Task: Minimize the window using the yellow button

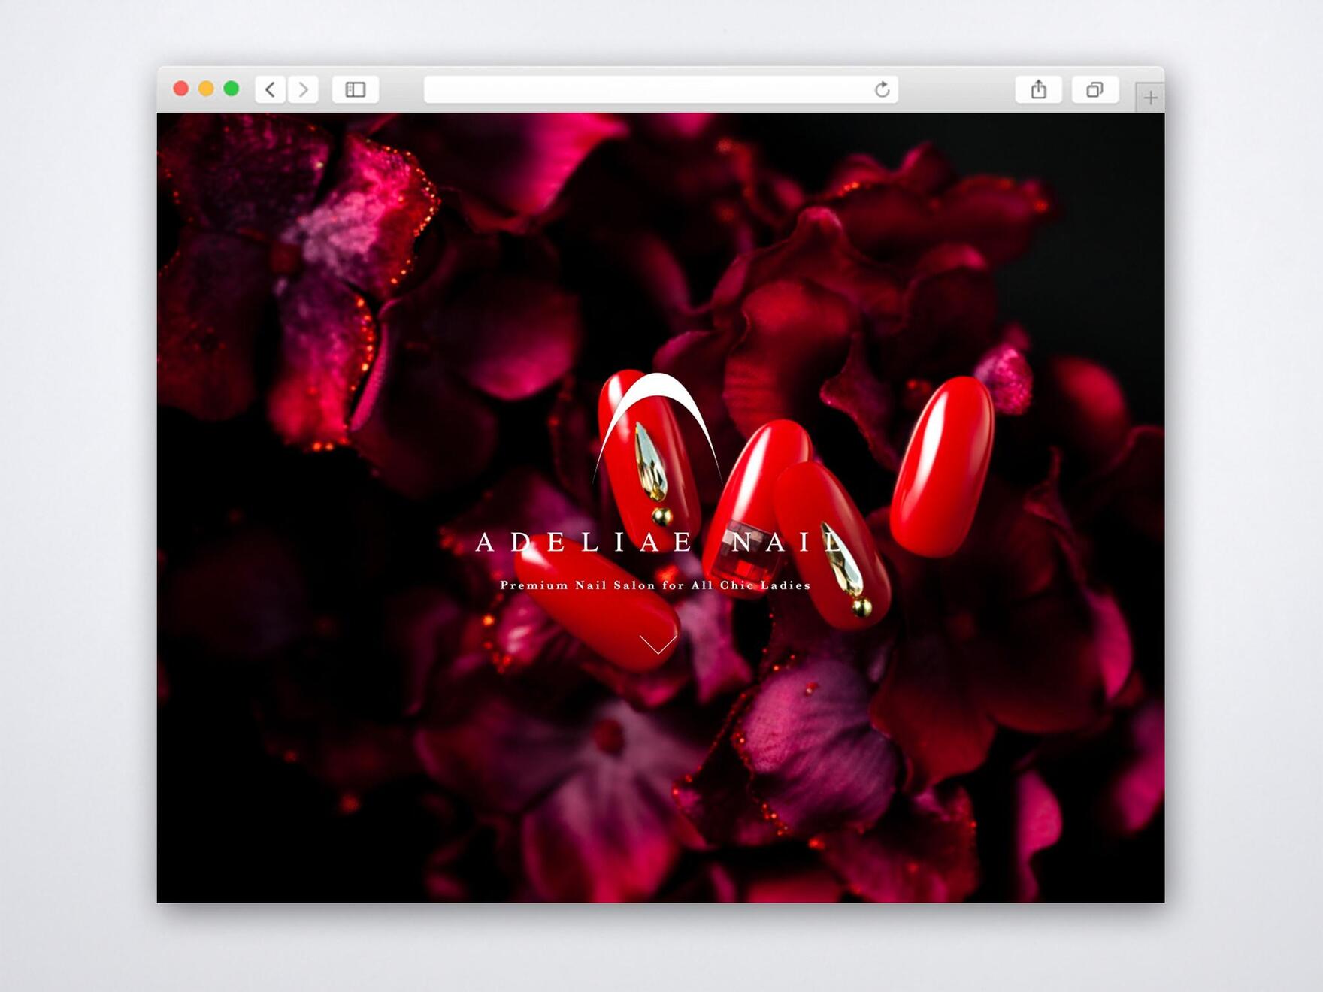Action: coord(206,89)
